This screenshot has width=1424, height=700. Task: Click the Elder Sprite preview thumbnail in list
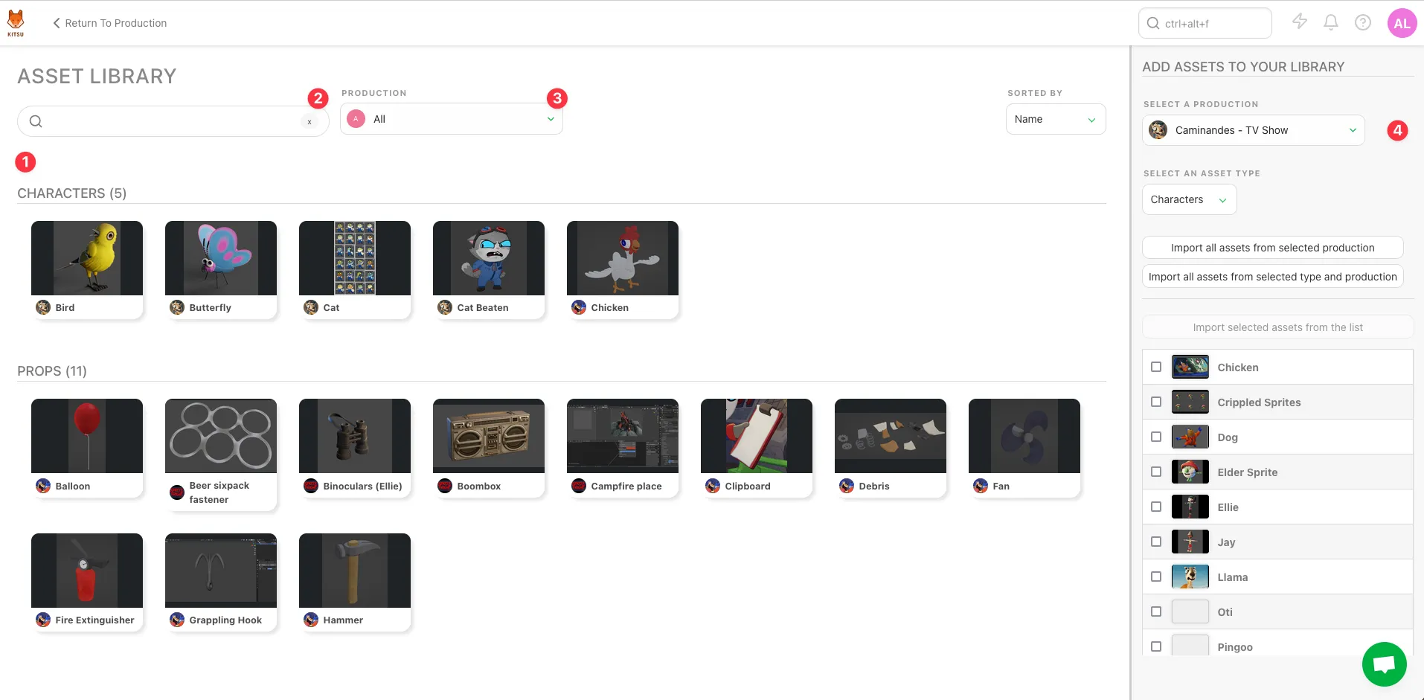[1190, 472]
